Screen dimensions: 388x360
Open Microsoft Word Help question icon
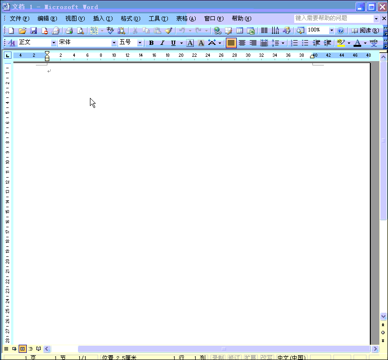coord(341,31)
